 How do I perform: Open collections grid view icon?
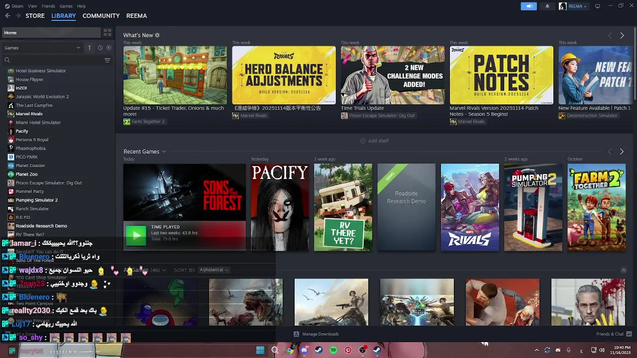point(107,32)
